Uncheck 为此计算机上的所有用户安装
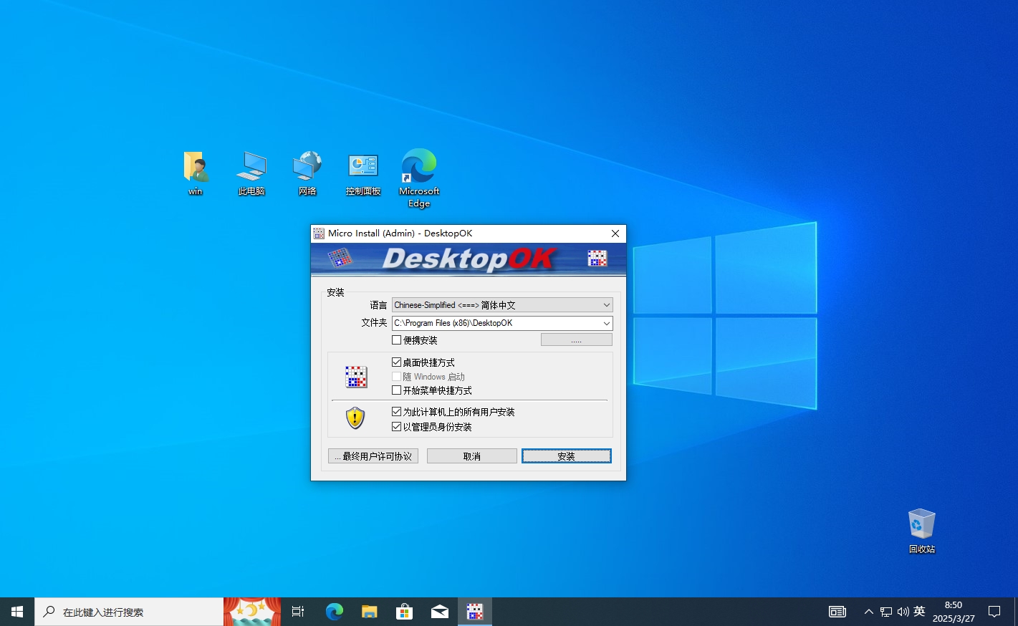This screenshot has width=1018, height=626. (x=397, y=412)
